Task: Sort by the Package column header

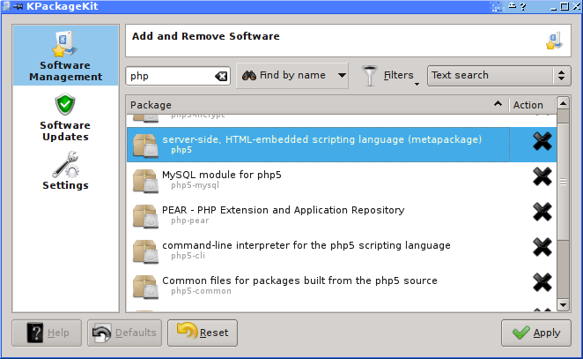Action: [x=317, y=105]
